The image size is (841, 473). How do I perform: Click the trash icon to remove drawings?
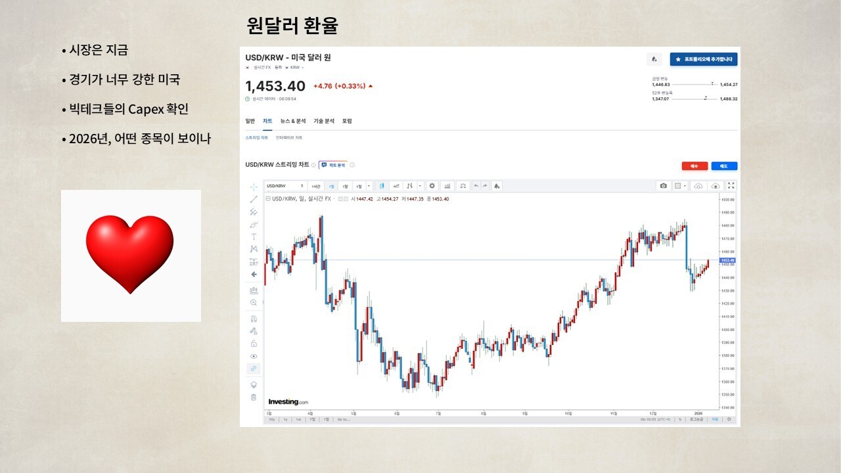254,397
